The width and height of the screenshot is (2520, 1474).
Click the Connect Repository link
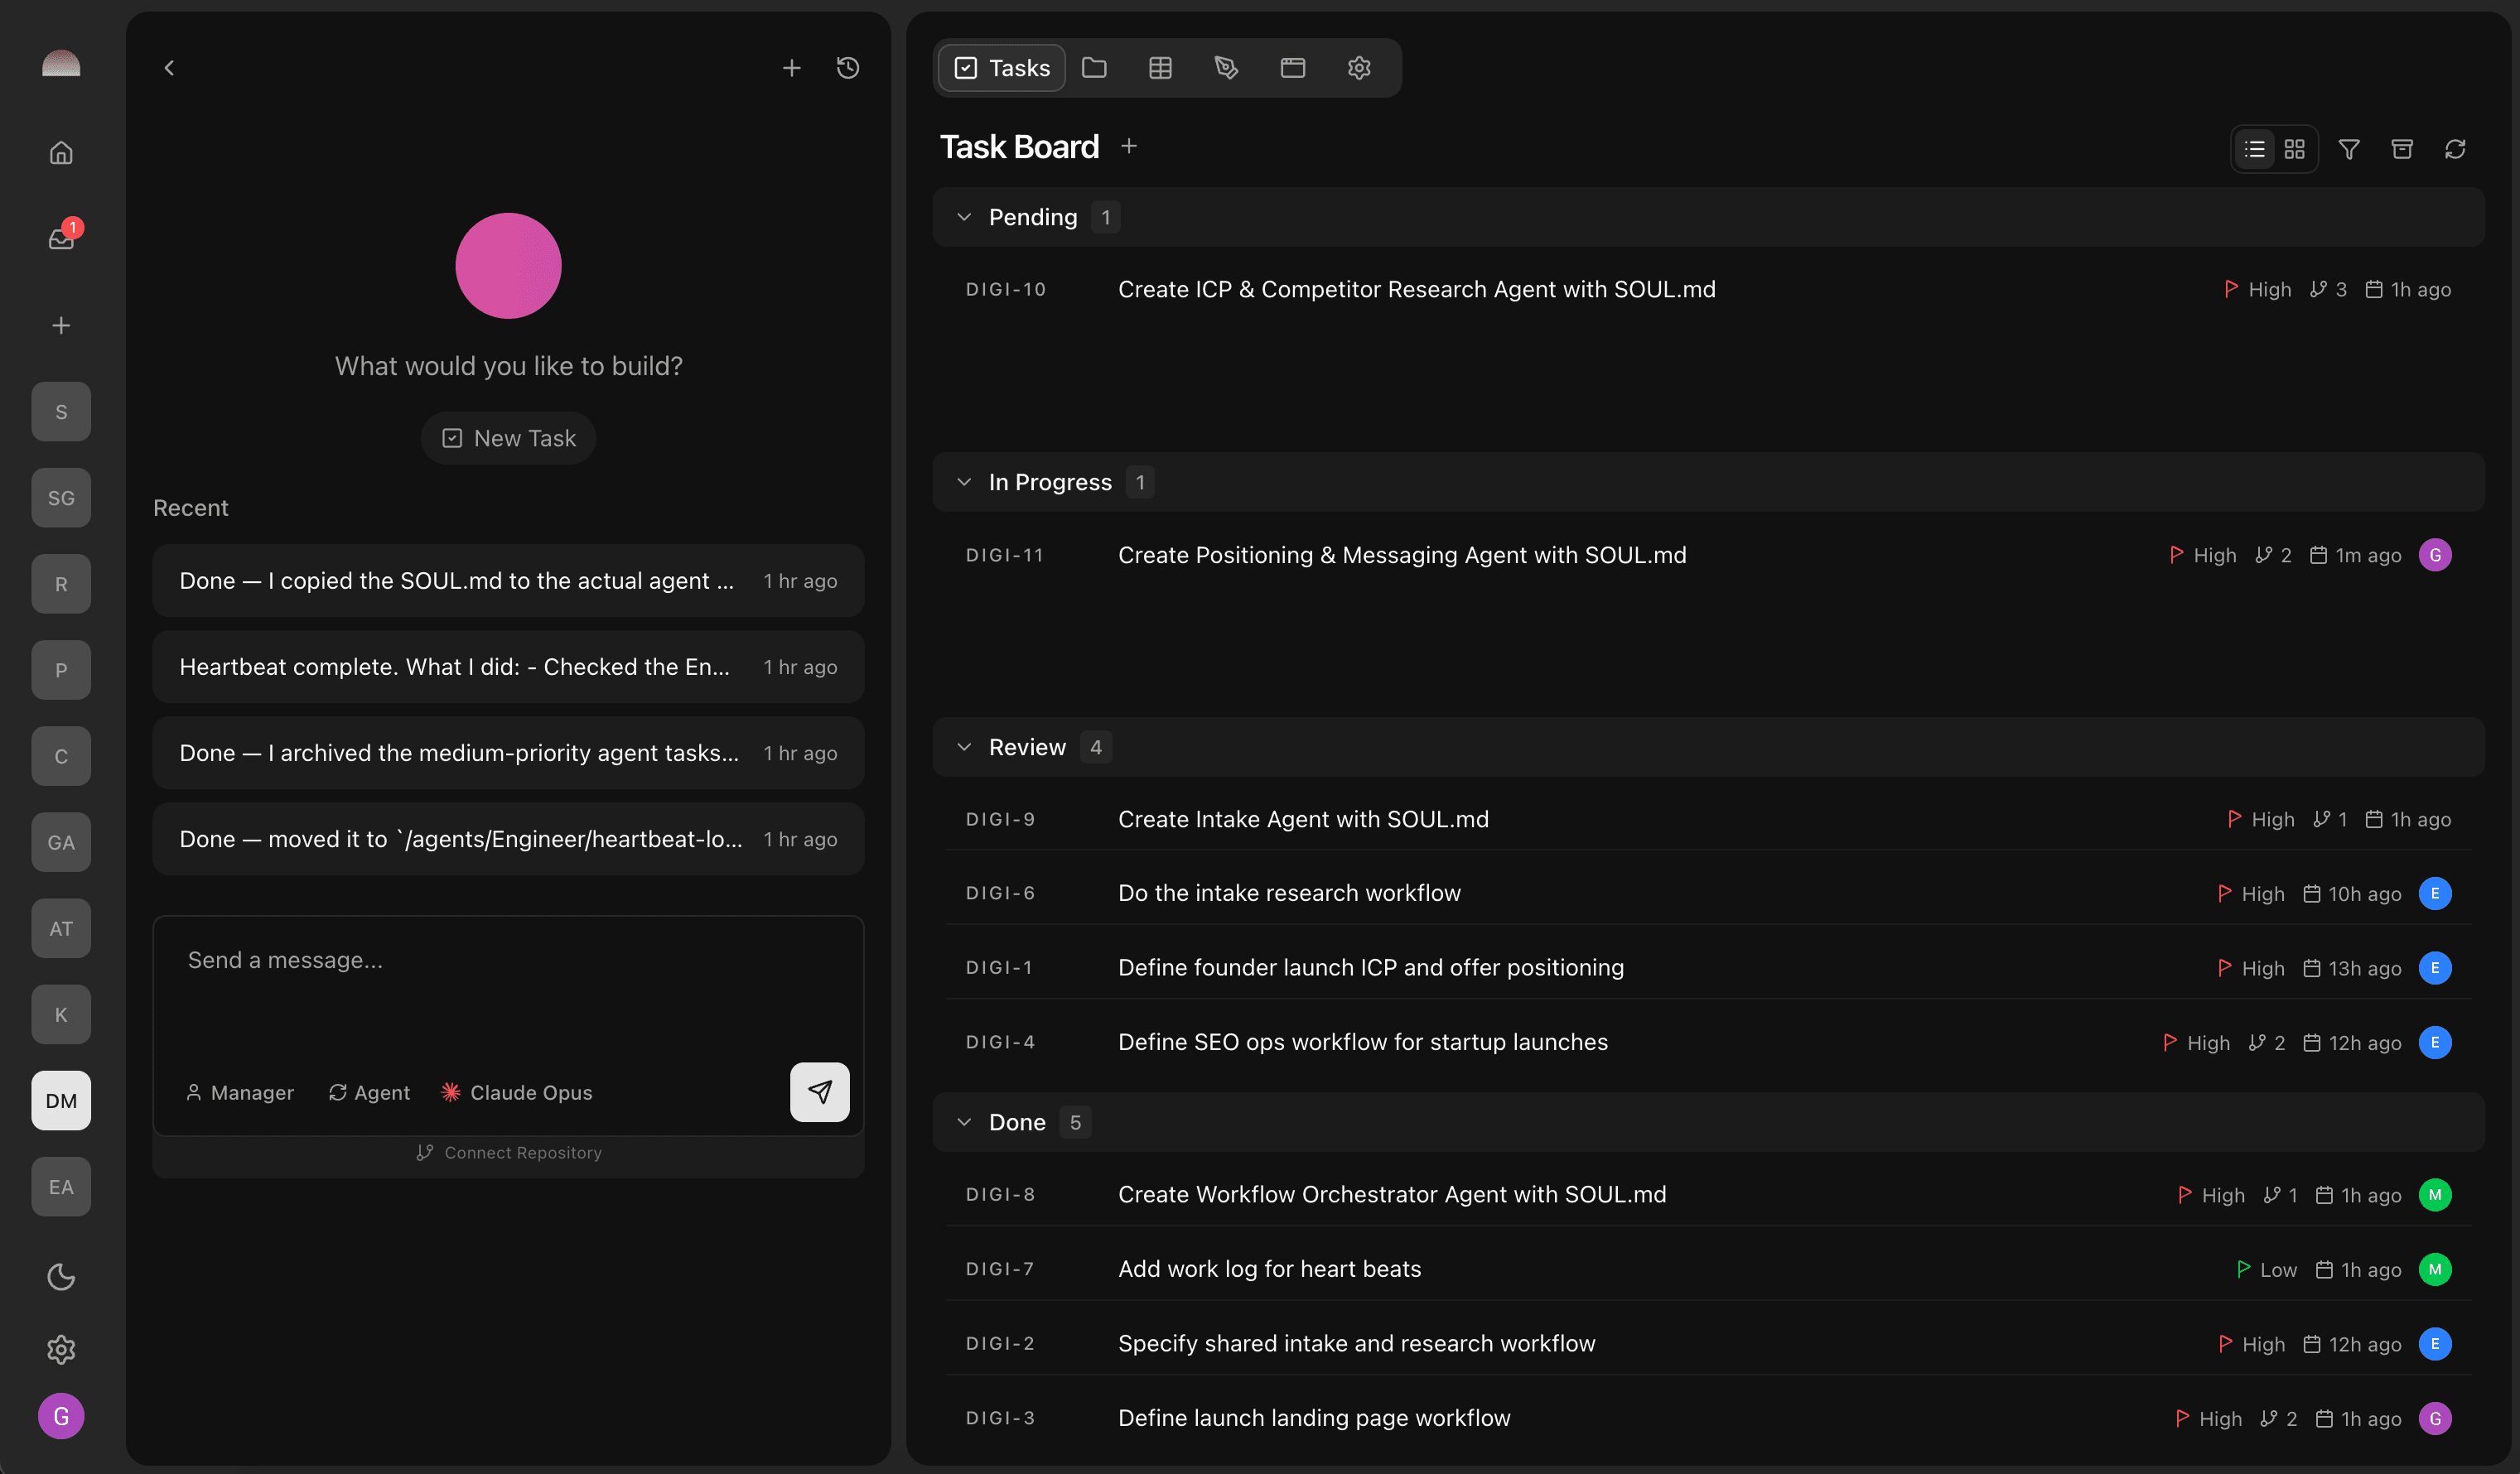[x=508, y=1151]
